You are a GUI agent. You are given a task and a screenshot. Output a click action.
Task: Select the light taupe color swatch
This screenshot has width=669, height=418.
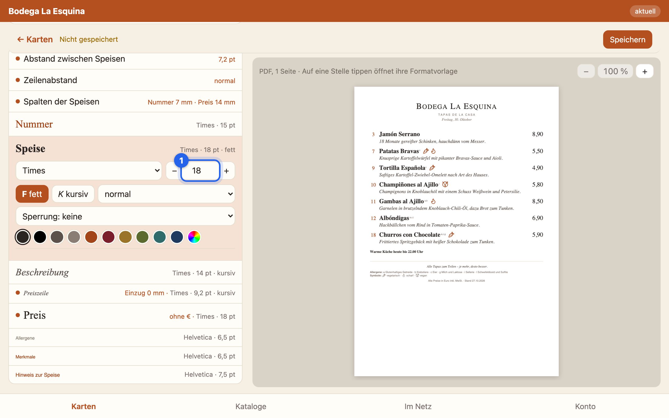click(x=74, y=237)
